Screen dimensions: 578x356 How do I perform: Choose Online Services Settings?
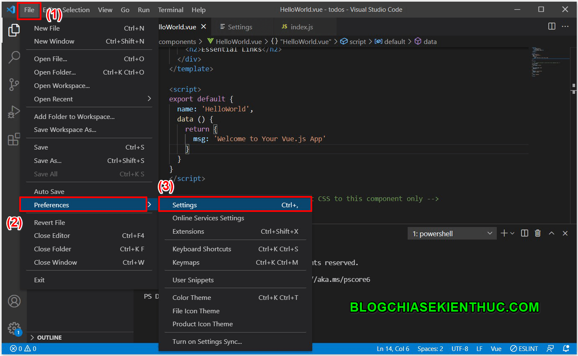235,218
